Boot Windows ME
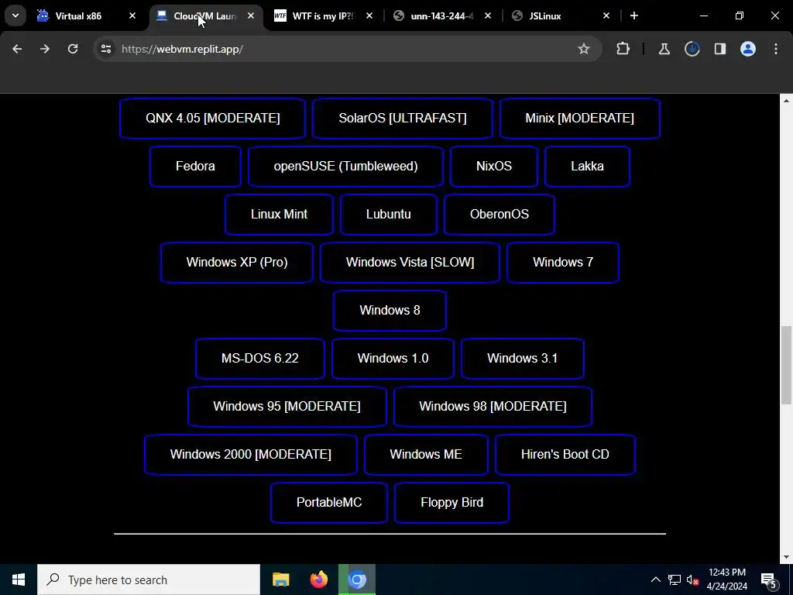This screenshot has height=595, width=793. point(426,455)
